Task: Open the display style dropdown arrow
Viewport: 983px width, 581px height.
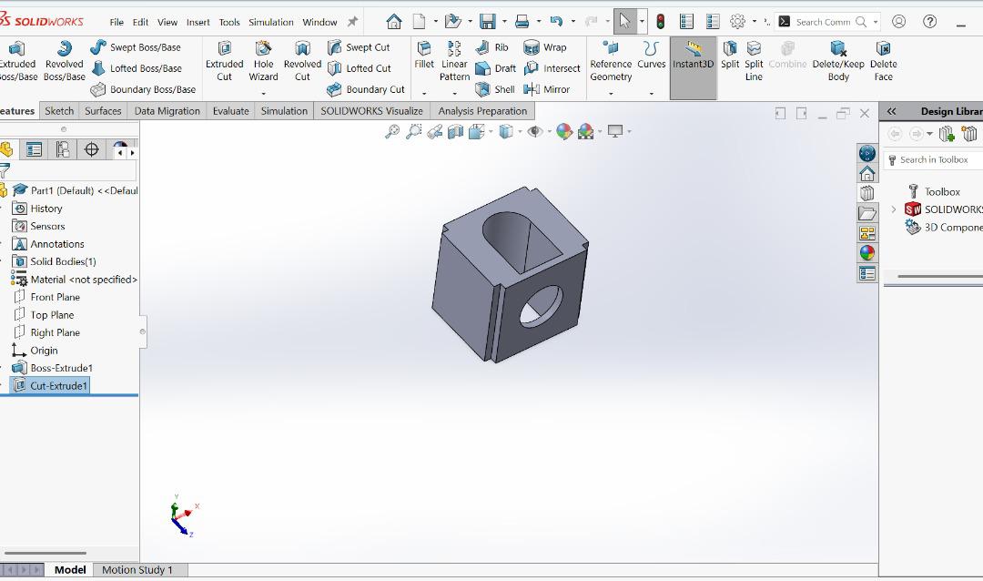Action: 520,132
